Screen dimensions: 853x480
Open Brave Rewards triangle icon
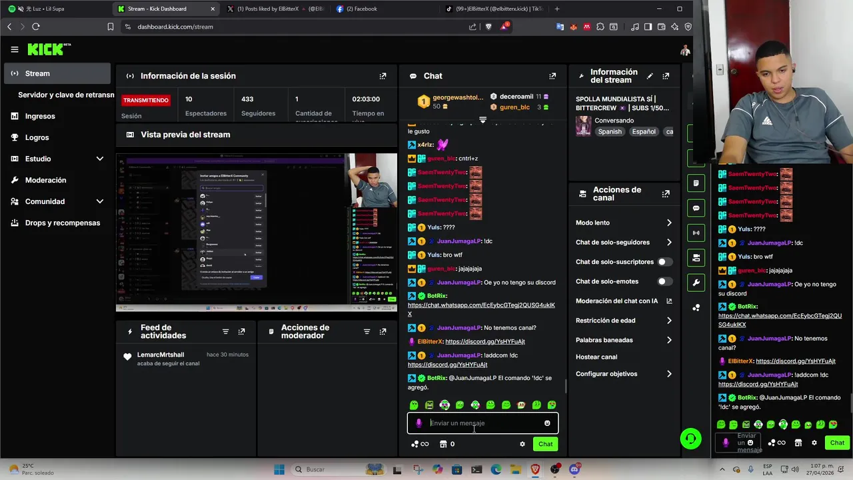[505, 27]
